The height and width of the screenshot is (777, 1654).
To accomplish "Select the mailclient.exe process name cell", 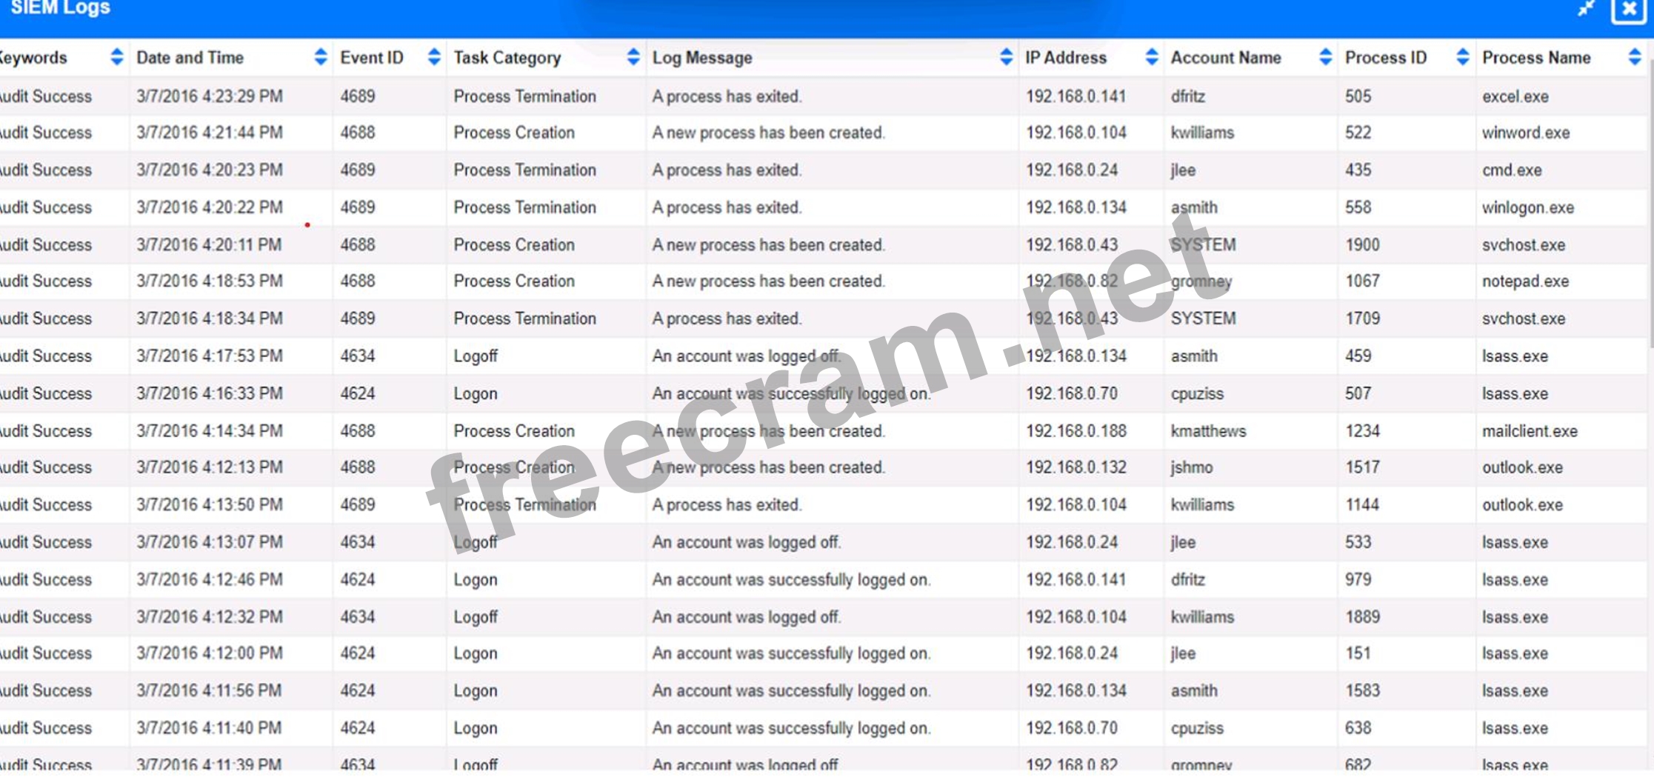I will [x=1529, y=431].
